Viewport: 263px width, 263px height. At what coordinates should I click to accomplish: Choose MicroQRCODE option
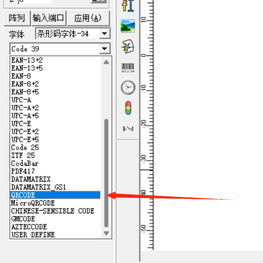(x=33, y=203)
